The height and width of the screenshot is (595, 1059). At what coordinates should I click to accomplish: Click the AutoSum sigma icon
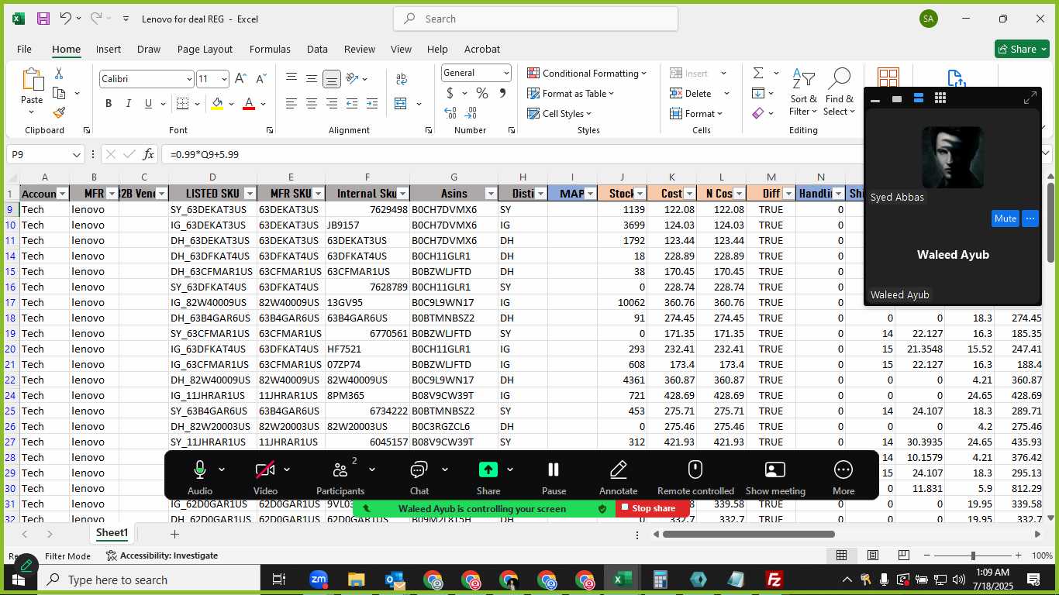pos(757,73)
